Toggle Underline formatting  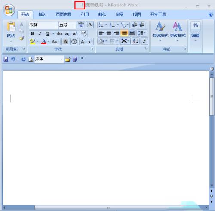(48, 34)
